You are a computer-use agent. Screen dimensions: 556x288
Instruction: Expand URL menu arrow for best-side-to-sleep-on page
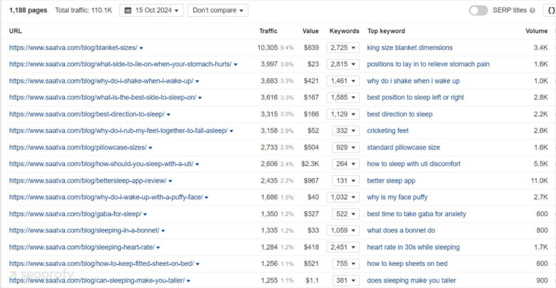(200, 98)
